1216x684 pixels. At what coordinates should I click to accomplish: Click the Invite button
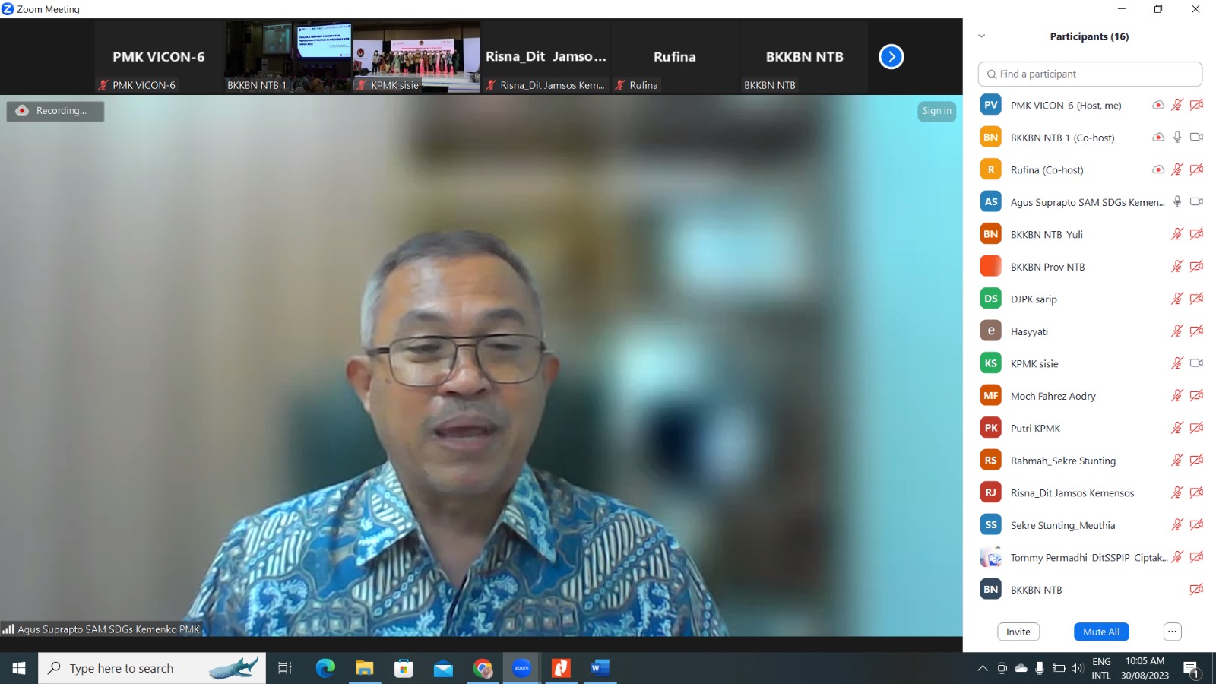pos(1018,632)
